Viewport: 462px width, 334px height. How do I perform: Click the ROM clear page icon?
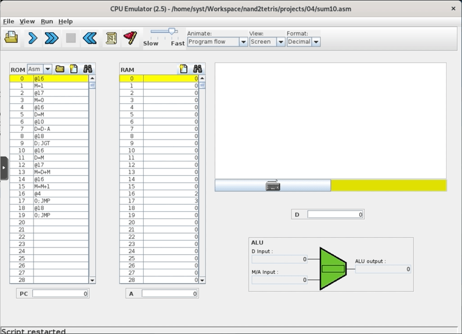[x=74, y=69]
